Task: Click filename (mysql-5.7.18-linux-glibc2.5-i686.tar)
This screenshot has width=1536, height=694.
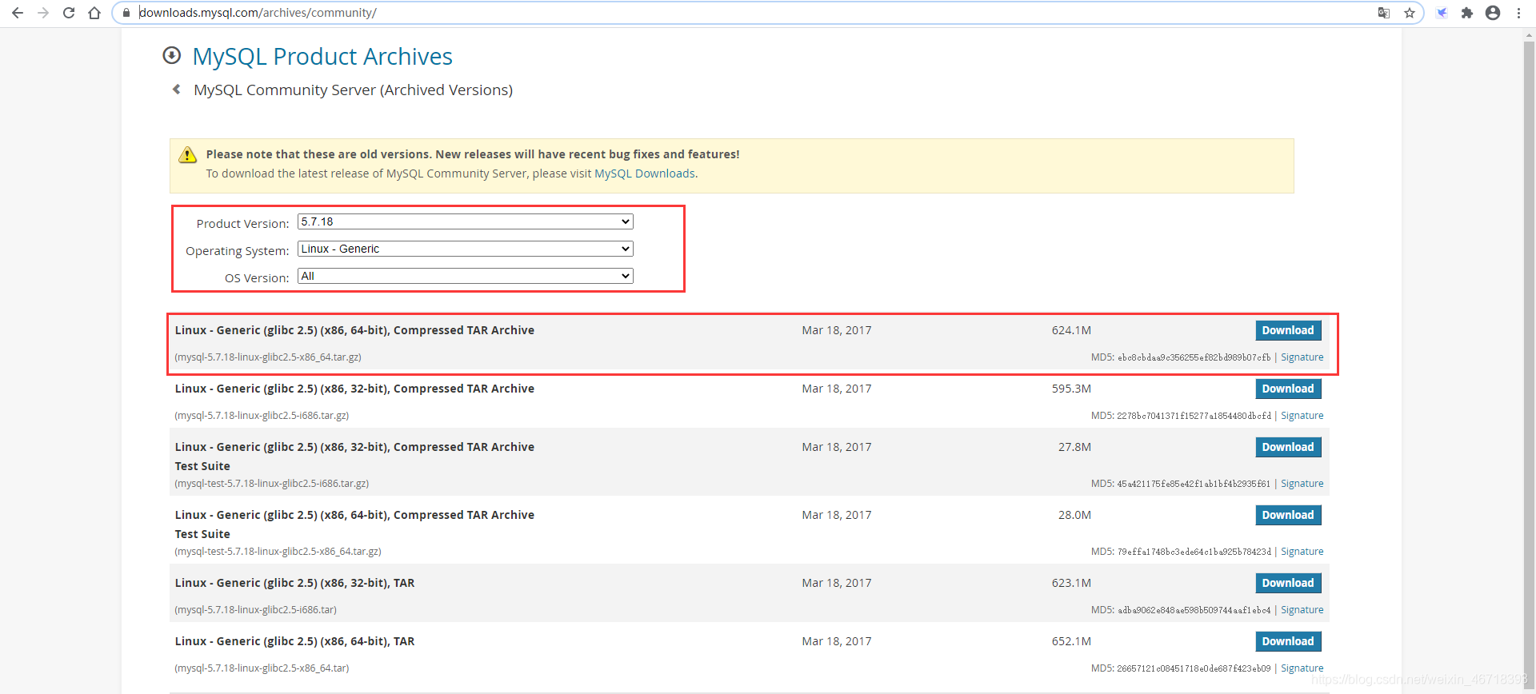Action: [256, 610]
